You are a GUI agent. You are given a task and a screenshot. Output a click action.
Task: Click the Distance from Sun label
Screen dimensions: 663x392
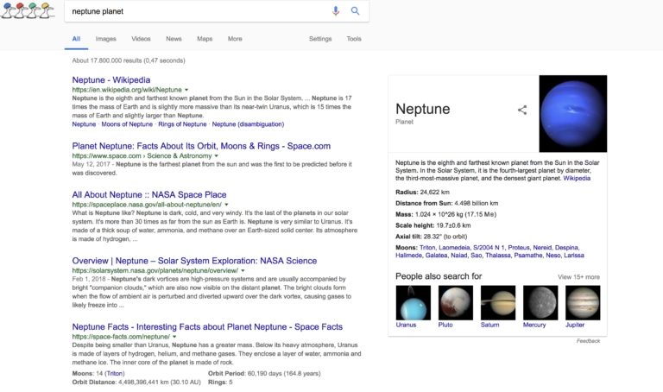tap(424, 204)
